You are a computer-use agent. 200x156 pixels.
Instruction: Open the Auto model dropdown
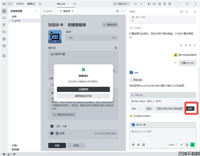(173, 145)
